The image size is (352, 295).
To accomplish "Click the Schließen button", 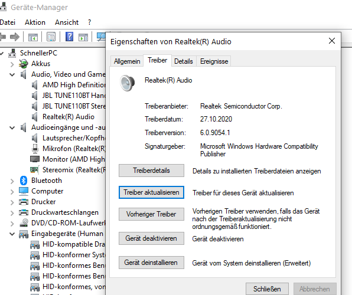I will (x=267, y=289).
